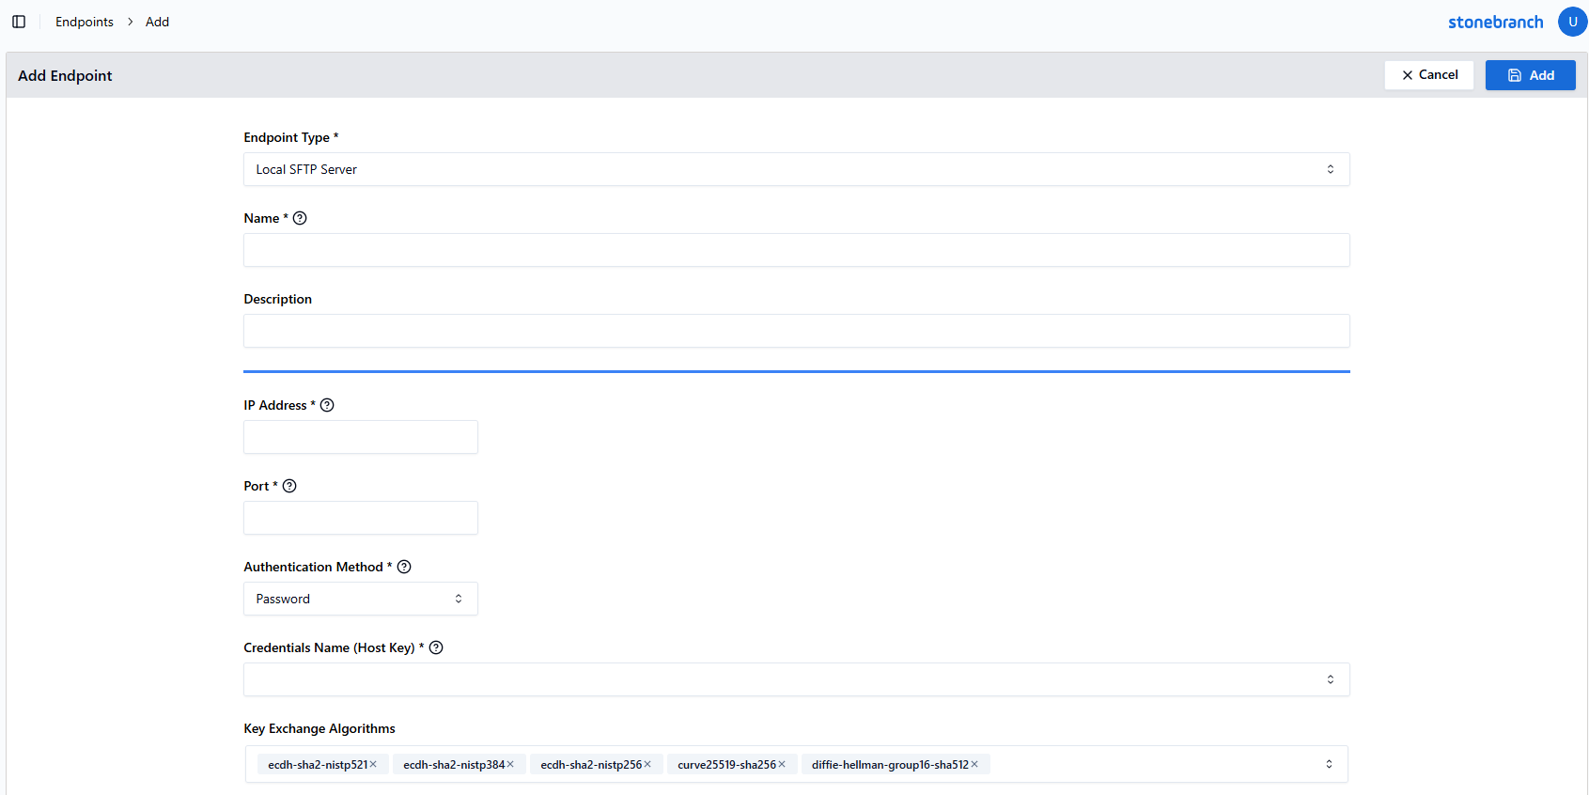Toggle the sidebar panel icon

click(x=19, y=22)
